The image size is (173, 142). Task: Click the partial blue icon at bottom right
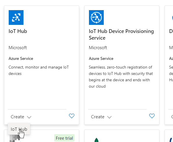[x=171, y=140]
